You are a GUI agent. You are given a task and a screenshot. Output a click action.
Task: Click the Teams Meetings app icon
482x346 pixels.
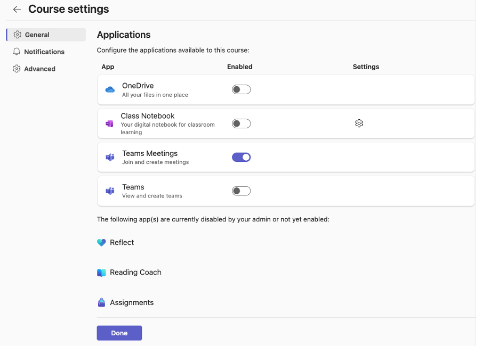pyautogui.click(x=110, y=156)
